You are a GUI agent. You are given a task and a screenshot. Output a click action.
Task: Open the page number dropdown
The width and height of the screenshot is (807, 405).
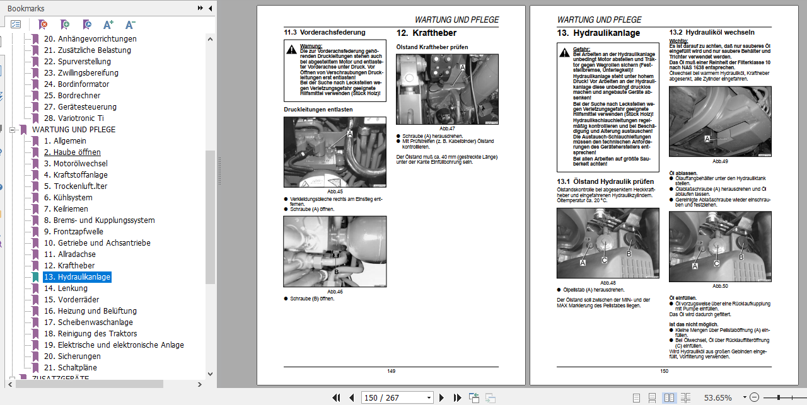(x=429, y=397)
